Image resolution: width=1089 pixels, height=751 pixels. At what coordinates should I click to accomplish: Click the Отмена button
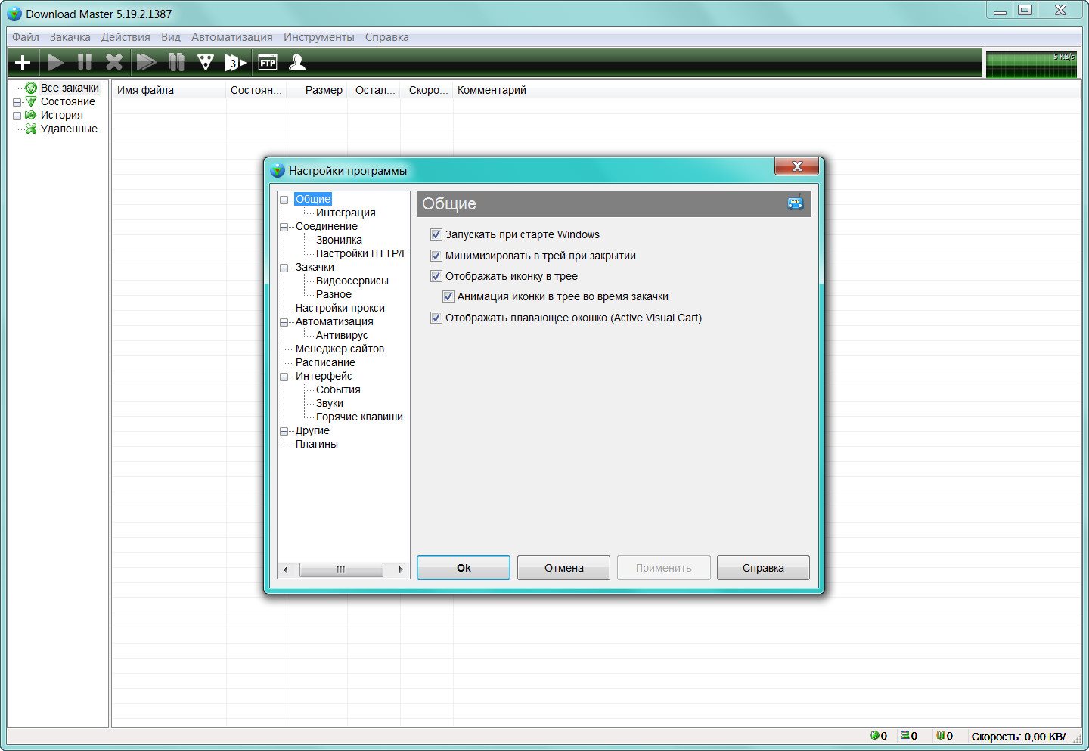[564, 568]
